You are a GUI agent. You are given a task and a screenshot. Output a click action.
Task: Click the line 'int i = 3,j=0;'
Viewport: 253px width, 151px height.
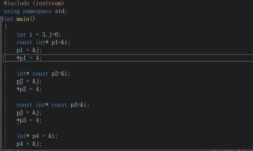[39, 35]
